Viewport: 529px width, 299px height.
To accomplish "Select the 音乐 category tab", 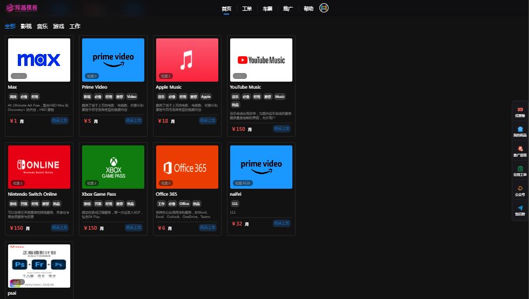I will (42, 26).
